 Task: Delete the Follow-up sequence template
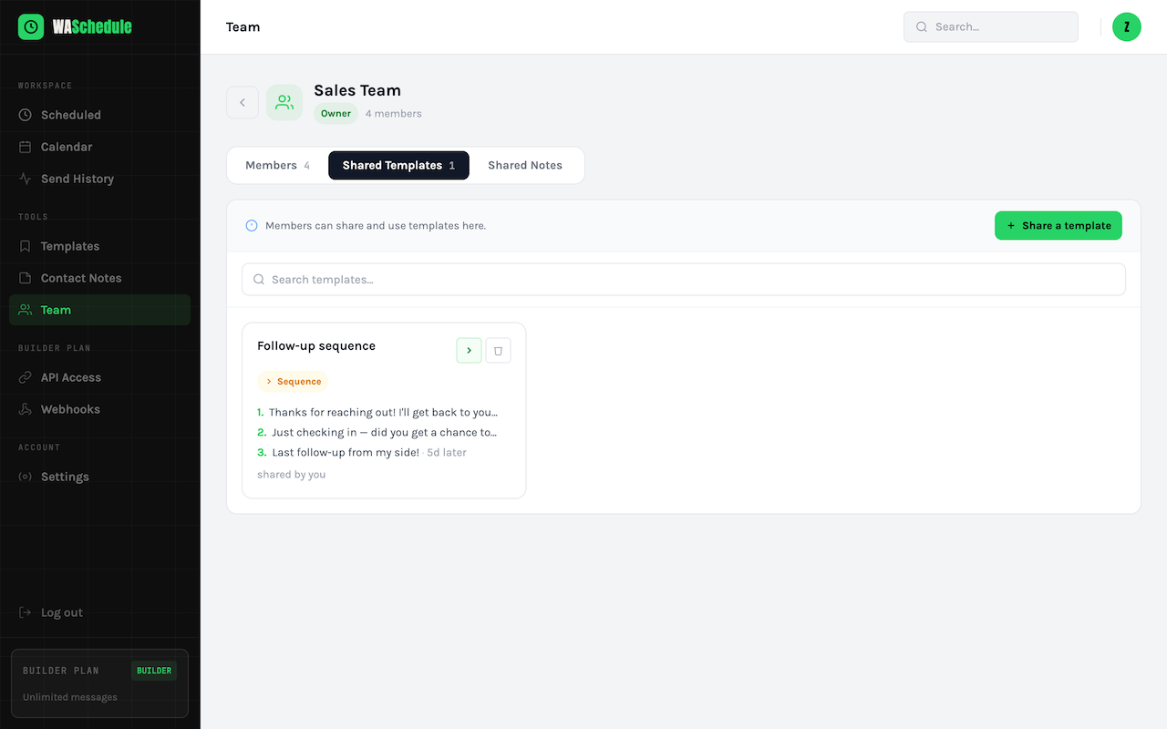(498, 351)
